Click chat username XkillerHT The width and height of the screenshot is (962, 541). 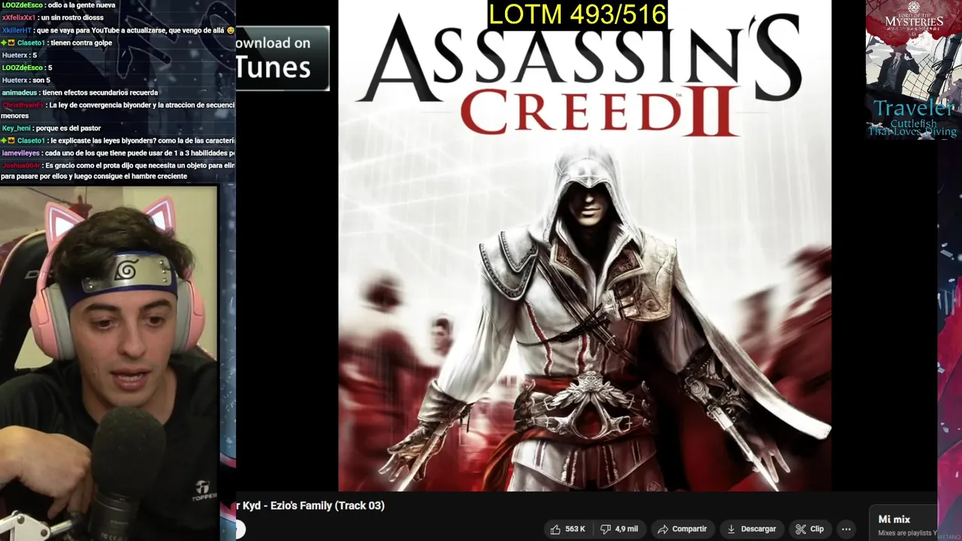(17, 30)
